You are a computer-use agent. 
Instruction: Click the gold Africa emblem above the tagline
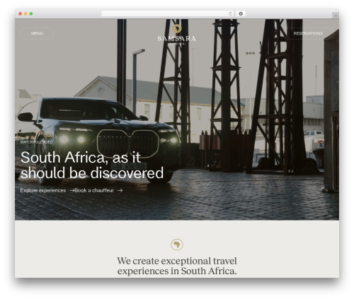click(177, 245)
